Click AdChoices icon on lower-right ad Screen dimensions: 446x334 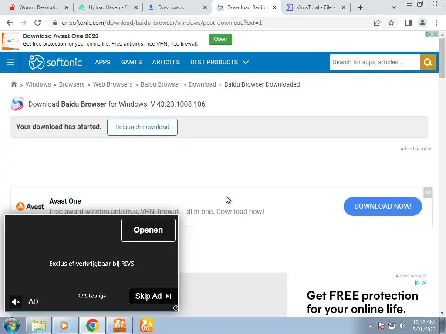pyautogui.click(x=417, y=283)
